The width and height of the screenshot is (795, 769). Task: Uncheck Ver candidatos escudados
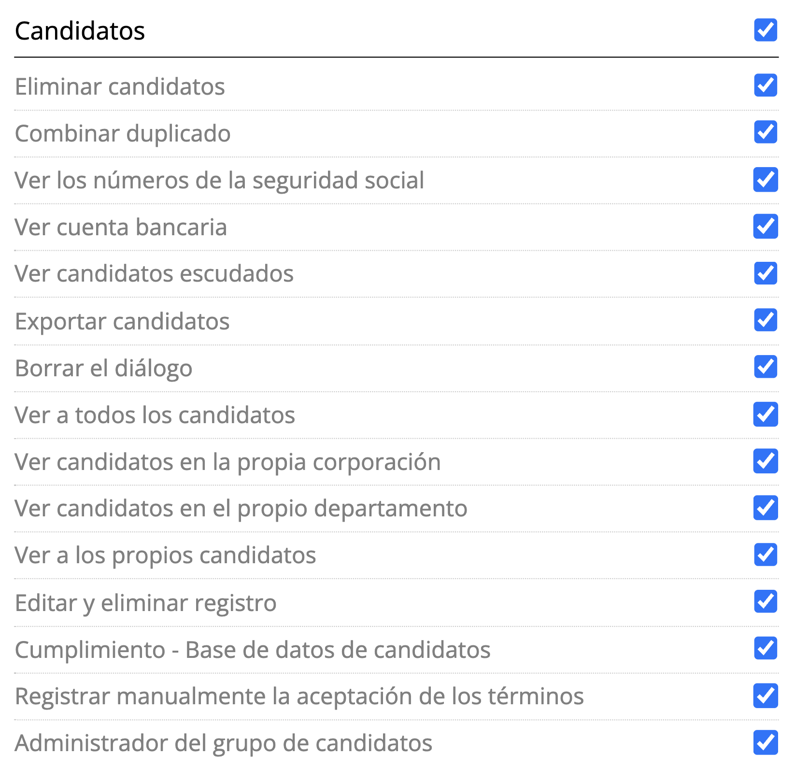pos(765,273)
